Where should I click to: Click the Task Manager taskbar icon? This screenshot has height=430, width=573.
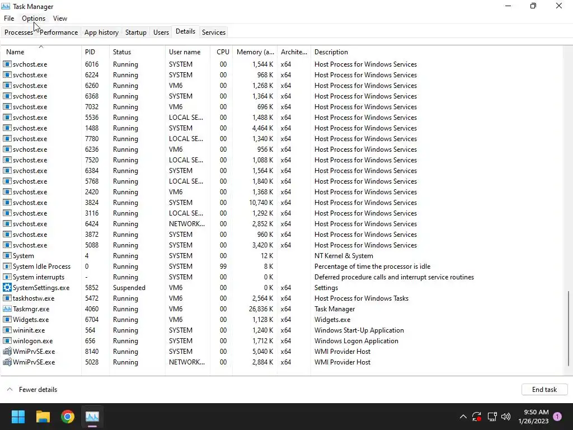click(92, 417)
